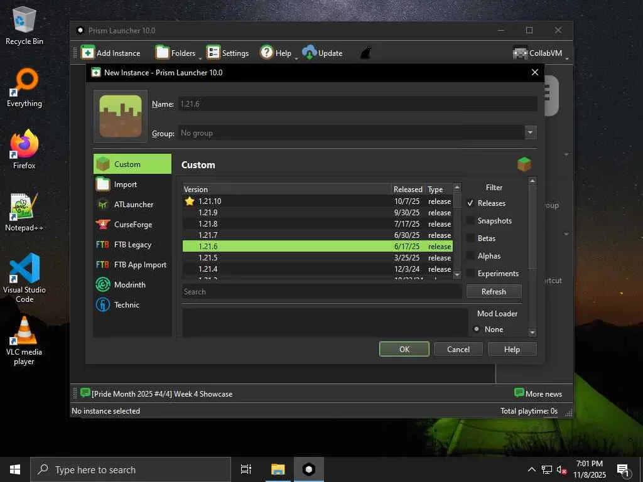This screenshot has width=643, height=482.
Task: Click the instance Name input field
Action: pyautogui.click(x=357, y=104)
